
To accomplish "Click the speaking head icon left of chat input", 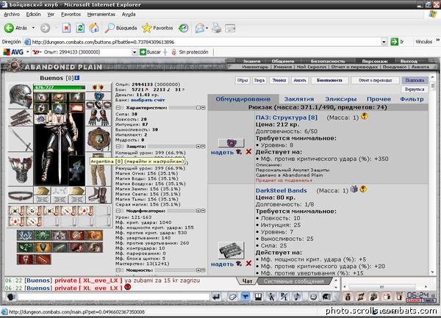I will pos(11,297).
